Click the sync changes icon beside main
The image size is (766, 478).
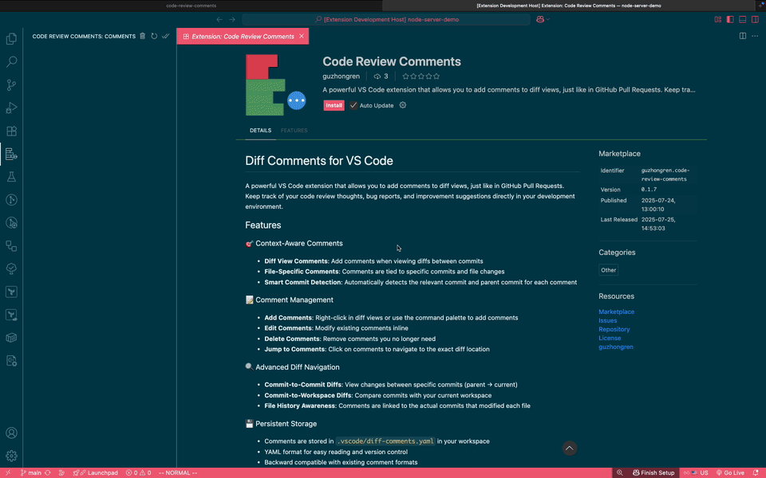(47, 472)
